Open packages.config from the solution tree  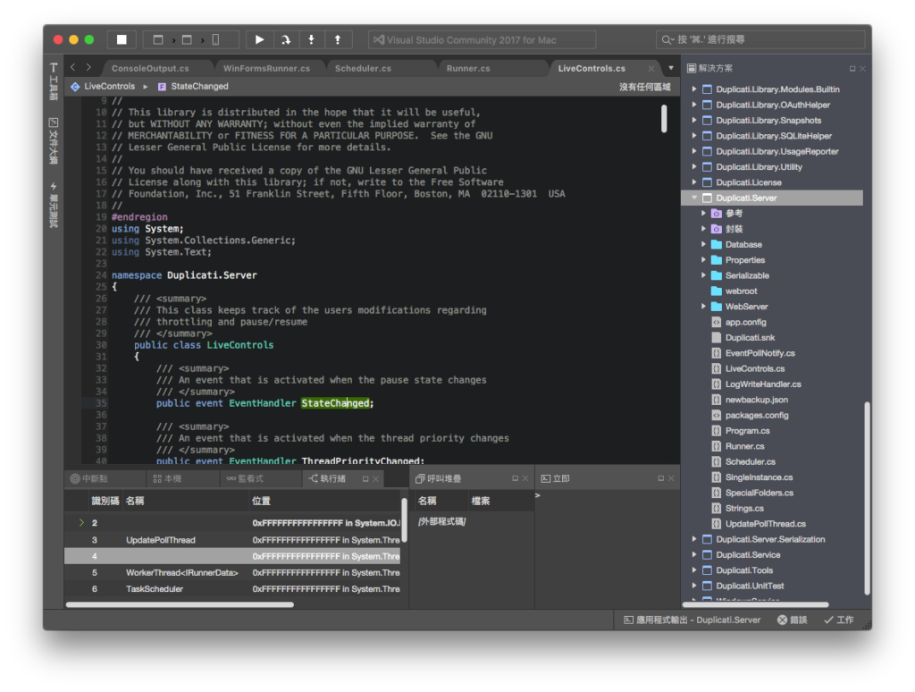[x=757, y=415]
